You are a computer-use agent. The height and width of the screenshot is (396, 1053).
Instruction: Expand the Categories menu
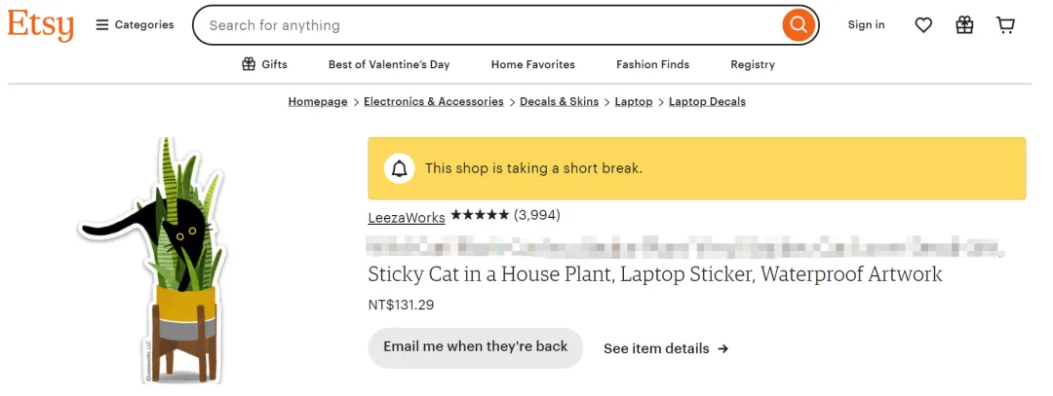pos(135,25)
